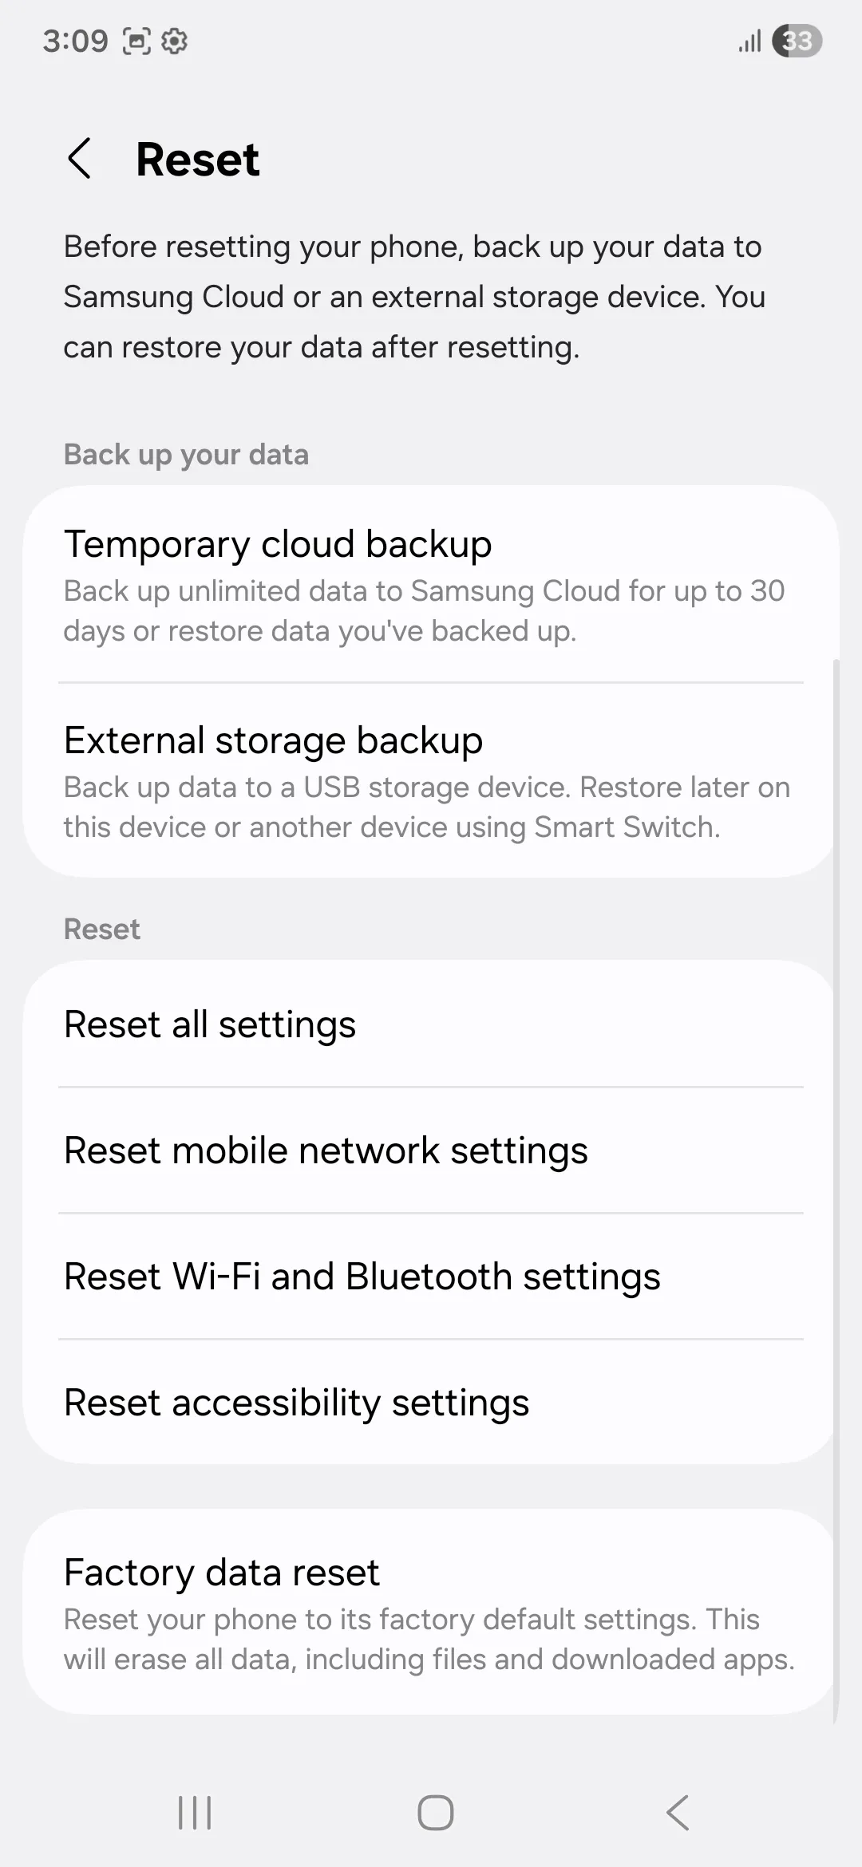Screen dimensions: 862x1867
Task: Select Reset Wi-Fi and Bluetooth settings
Action: coord(431,1277)
